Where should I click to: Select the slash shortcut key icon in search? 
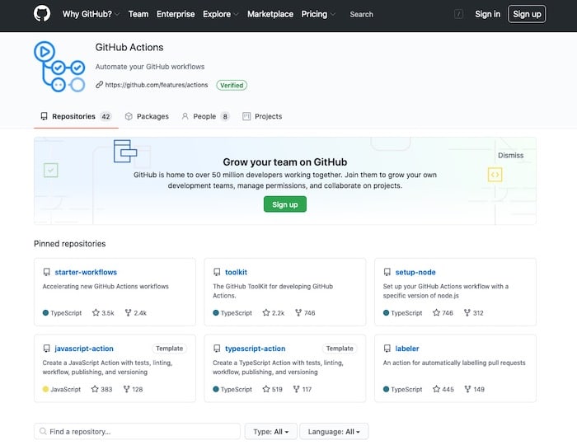click(x=458, y=14)
